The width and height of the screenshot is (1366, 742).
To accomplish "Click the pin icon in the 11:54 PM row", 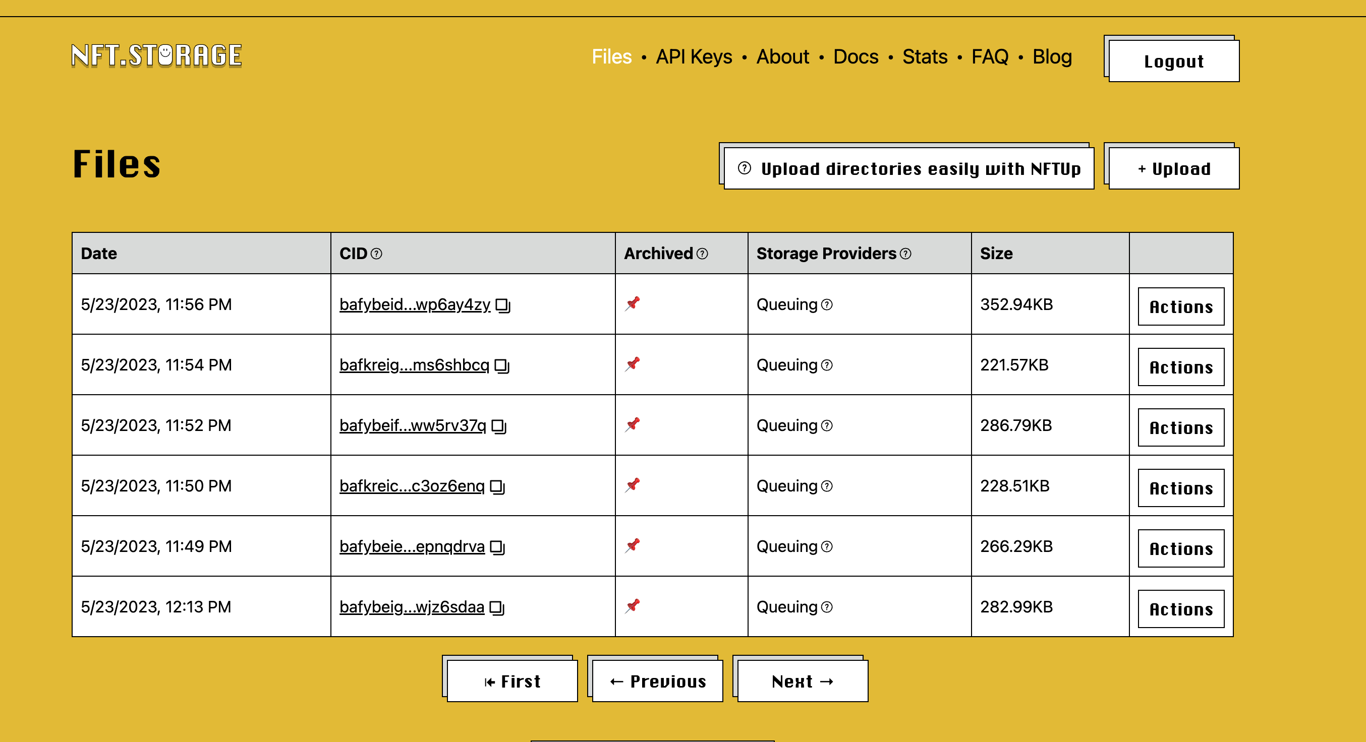I will [x=632, y=364].
